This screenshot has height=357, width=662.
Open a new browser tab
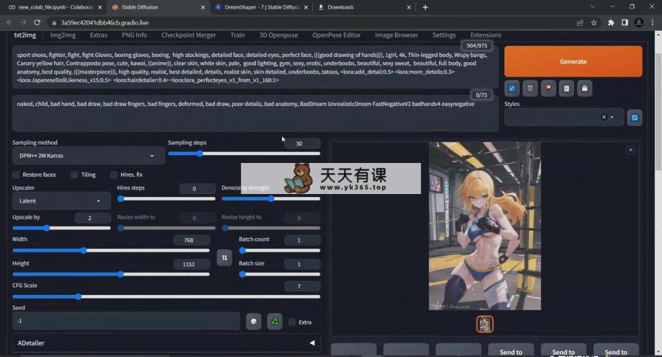[x=425, y=7]
